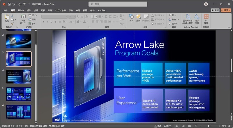This screenshot has width=233, height=128.
Task: Switch to the Slide Show (幻灯片放映) tab
Action: 61,11
